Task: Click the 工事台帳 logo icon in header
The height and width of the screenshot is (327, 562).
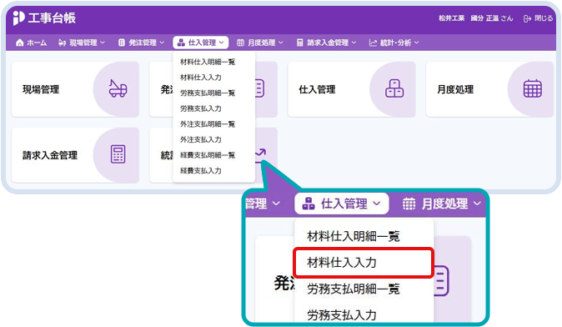Action: [x=18, y=18]
